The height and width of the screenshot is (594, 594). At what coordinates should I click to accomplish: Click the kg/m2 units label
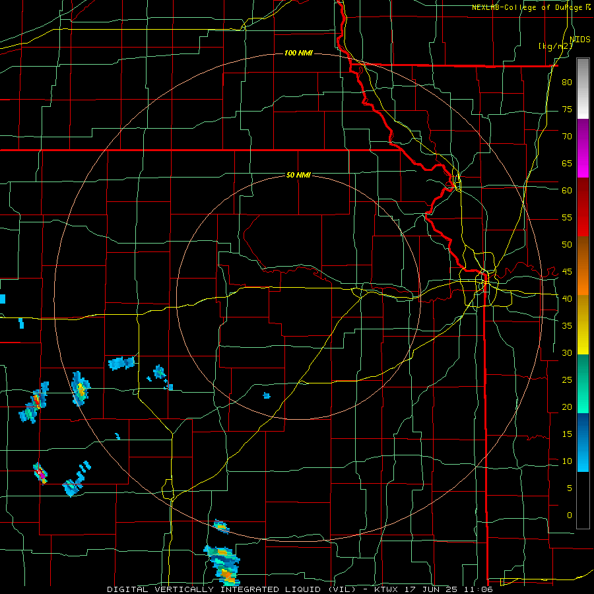(555, 46)
